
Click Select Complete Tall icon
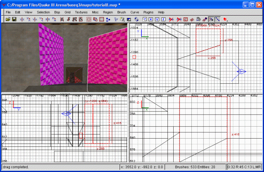click(62, 19)
